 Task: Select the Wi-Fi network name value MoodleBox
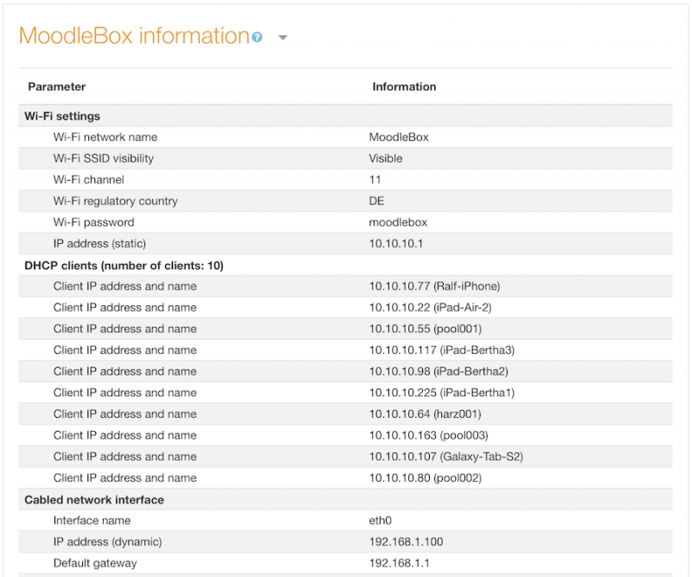click(x=399, y=138)
